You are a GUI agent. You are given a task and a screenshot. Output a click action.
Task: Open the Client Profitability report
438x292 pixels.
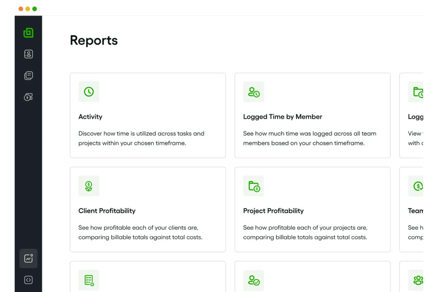coord(107,211)
